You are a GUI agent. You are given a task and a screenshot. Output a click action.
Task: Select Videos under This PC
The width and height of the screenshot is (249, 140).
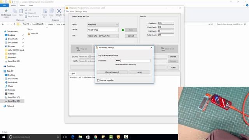11,94
